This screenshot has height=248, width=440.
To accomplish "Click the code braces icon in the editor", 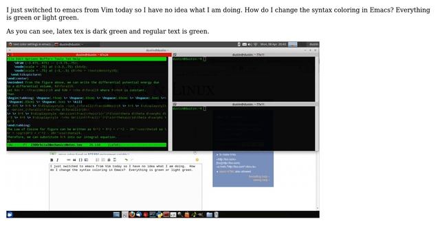I will pos(80,160).
